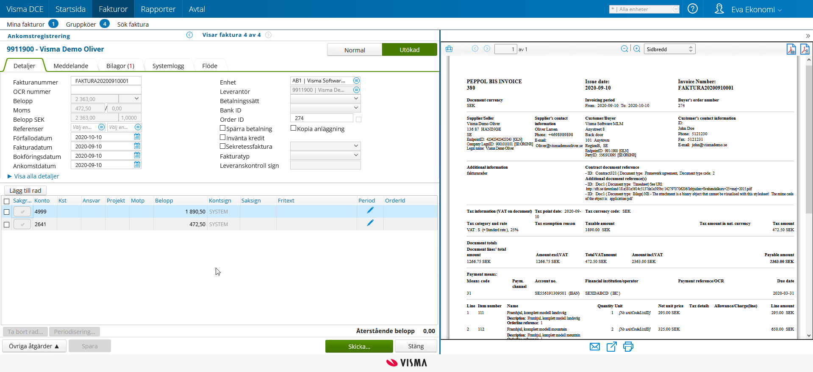This screenshot has height=372, width=813.
Task: Open Sök faktura link
Action: tap(133, 25)
